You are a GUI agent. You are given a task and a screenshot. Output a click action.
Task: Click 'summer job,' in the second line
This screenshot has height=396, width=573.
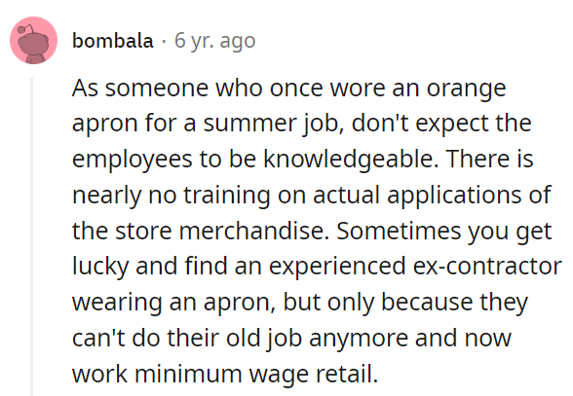coord(274,125)
